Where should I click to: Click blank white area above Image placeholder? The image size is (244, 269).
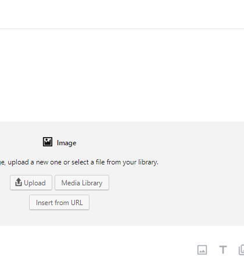(122, 75)
